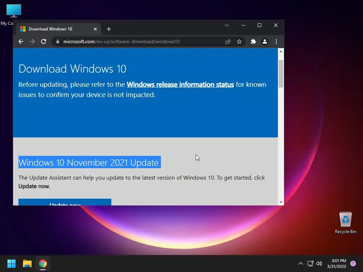Open the clock showing 3:01 PM
The image size is (363, 272).
point(337,263)
